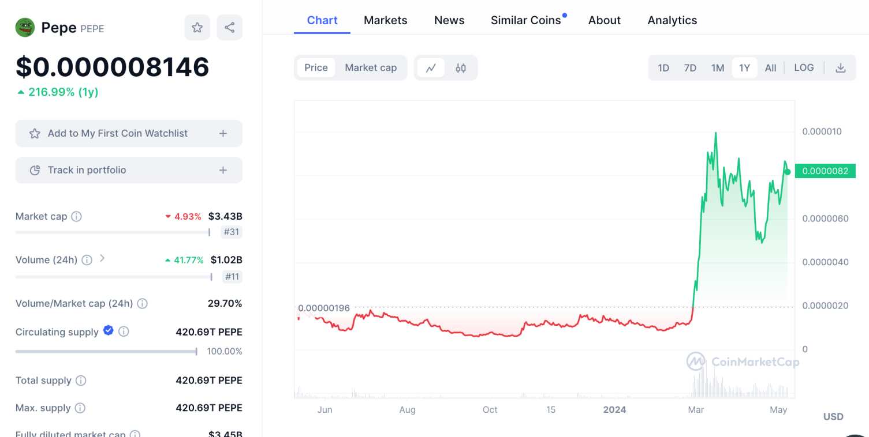869x437 pixels.
Task: View the Similar Coins tab
Action: point(526,20)
